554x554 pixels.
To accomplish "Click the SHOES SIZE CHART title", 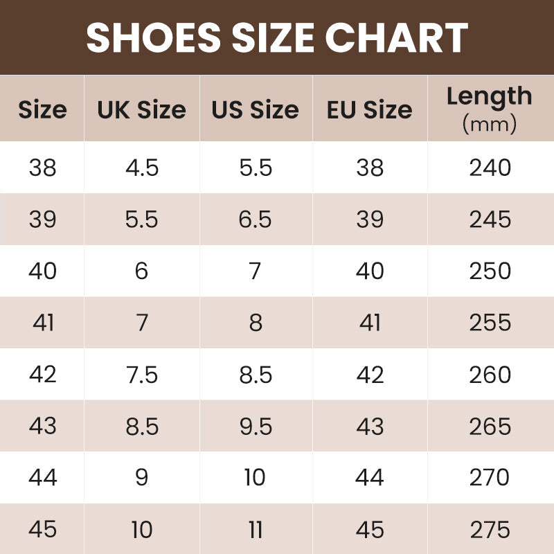I will (x=277, y=37).
